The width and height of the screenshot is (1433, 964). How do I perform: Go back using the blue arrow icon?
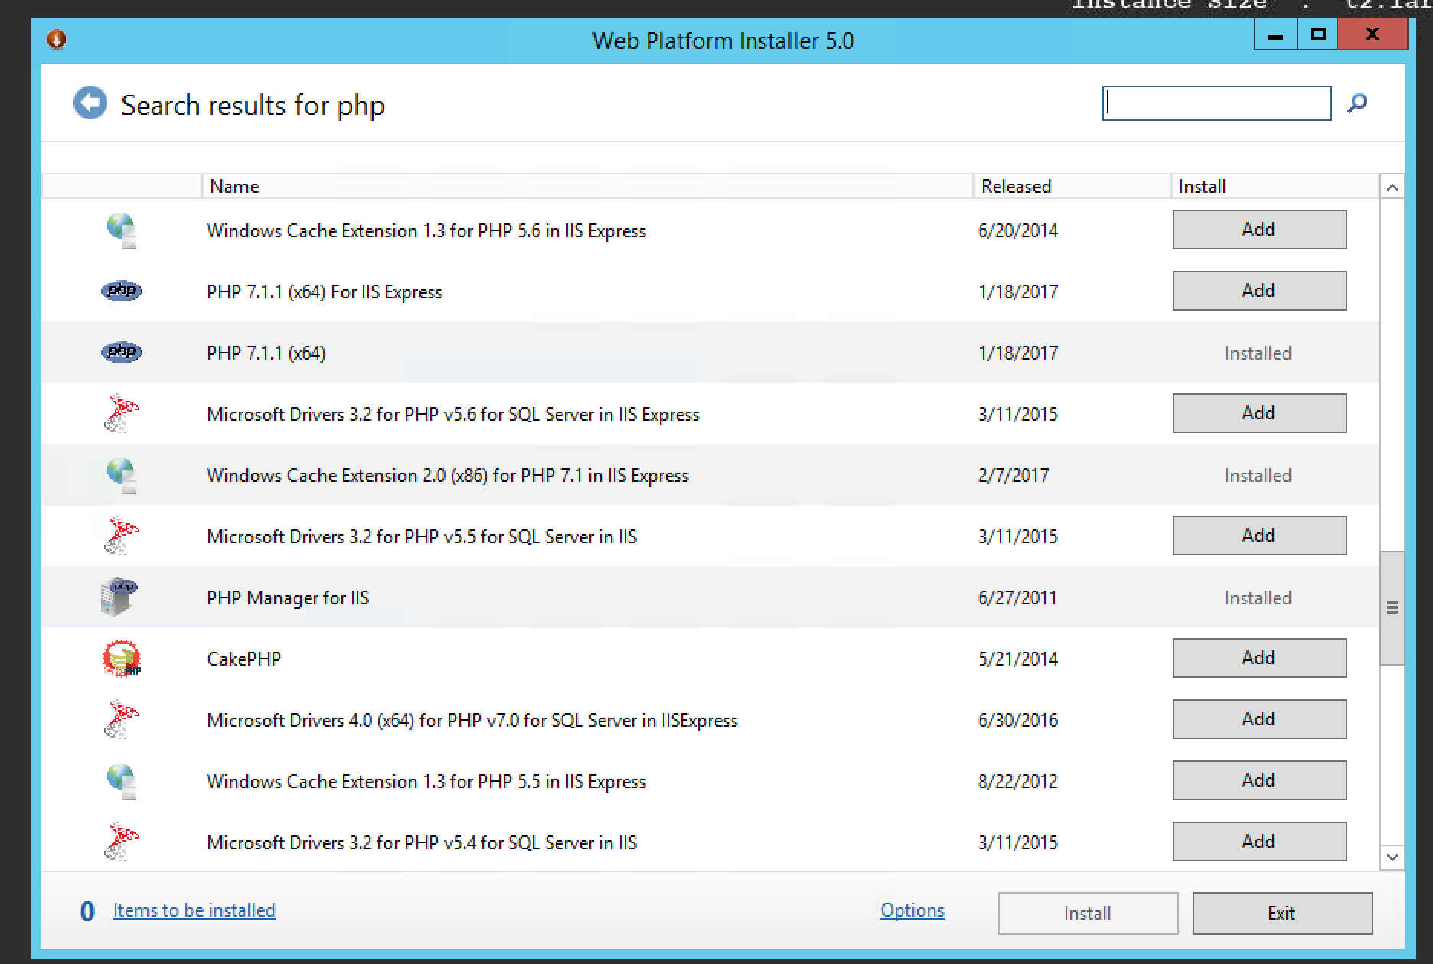90,103
